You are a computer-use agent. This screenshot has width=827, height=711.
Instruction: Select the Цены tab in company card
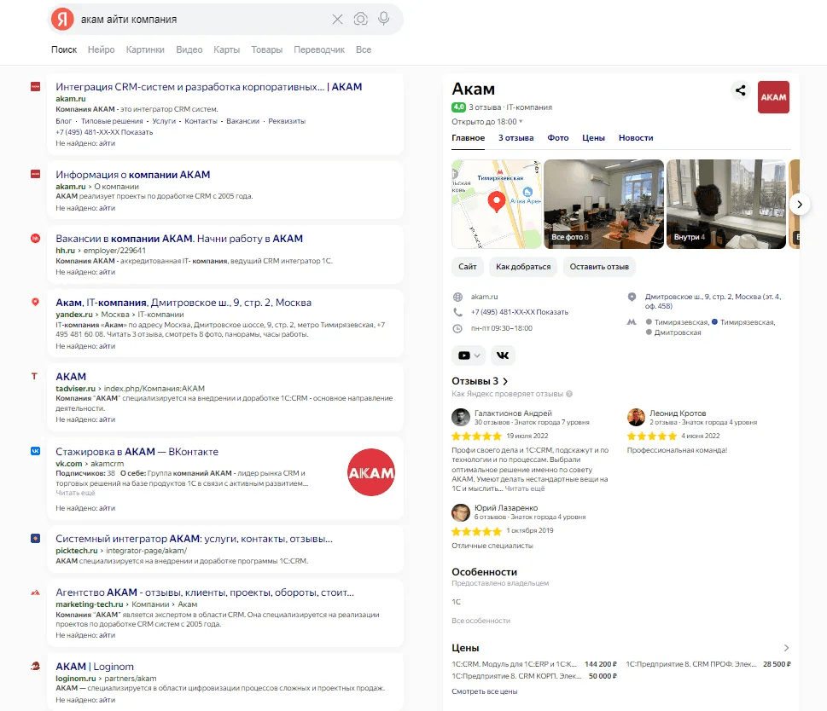coord(593,138)
